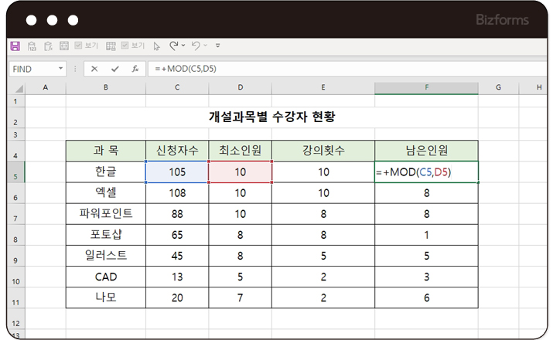The height and width of the screenshot is (340, 553).
Task: Open Insert Function with the fx icon
Action: 135,69
